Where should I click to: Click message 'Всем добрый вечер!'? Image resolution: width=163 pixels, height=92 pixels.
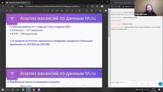pyautogui.click(x=130, y=18)
